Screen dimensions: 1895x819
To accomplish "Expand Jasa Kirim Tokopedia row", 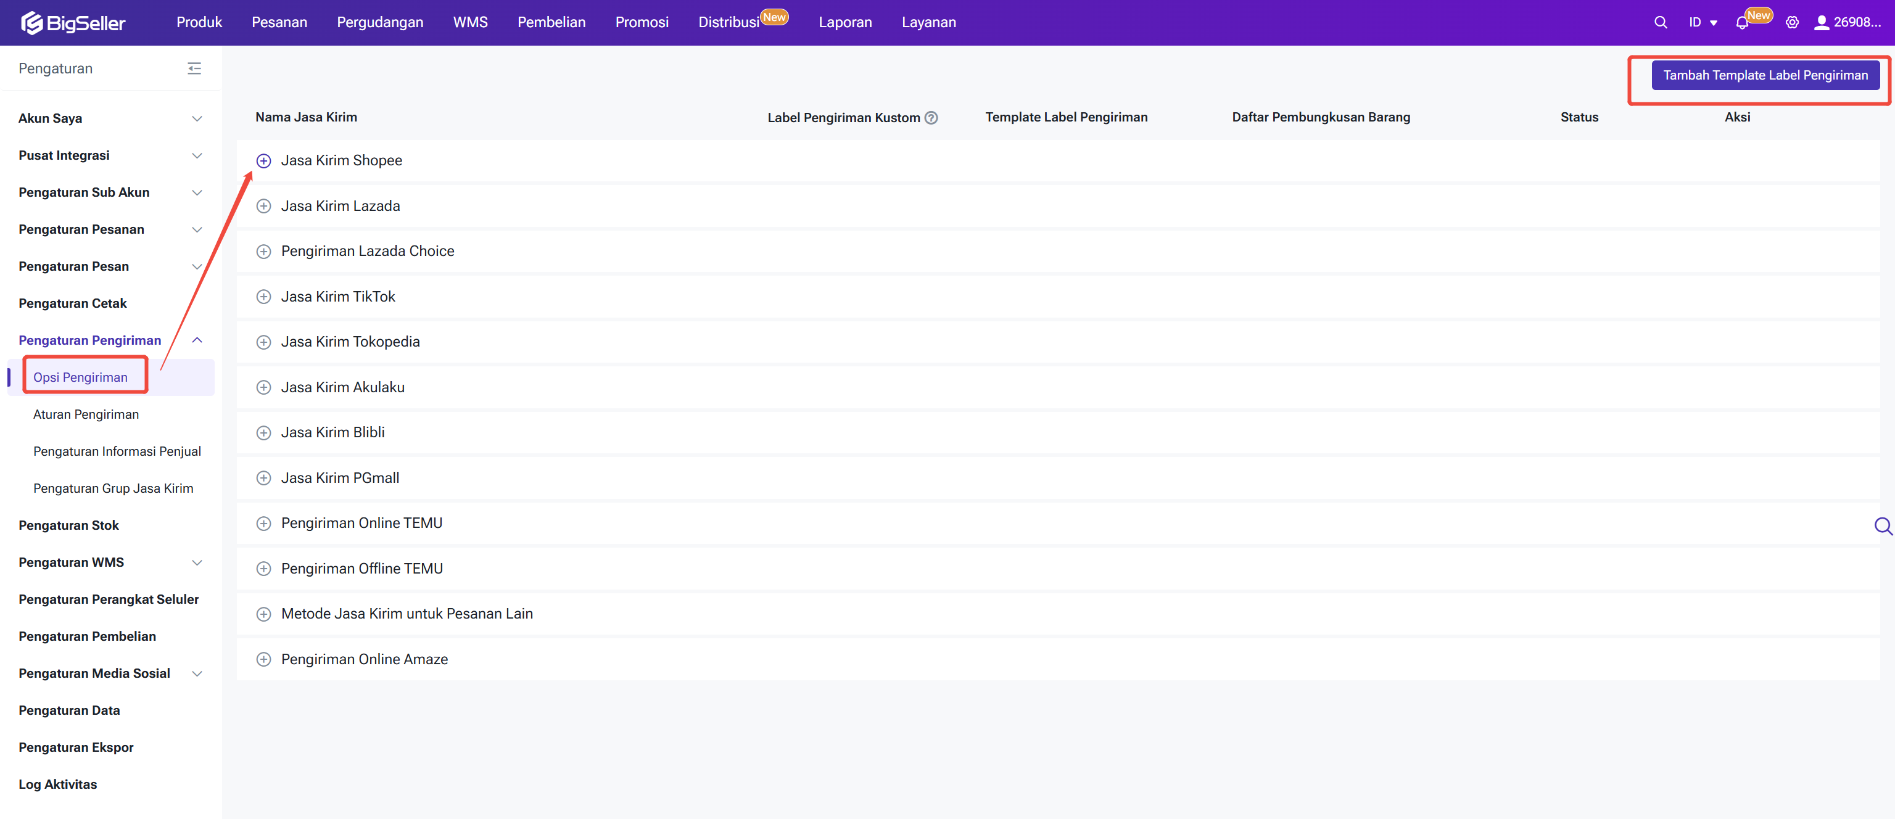I will [x=263, y=342].
